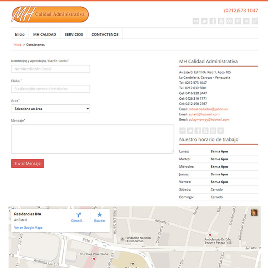Screen dimensions: 268x268
Task: Focus the Nombre/Razón Social input field
Action: coord(50,69)
